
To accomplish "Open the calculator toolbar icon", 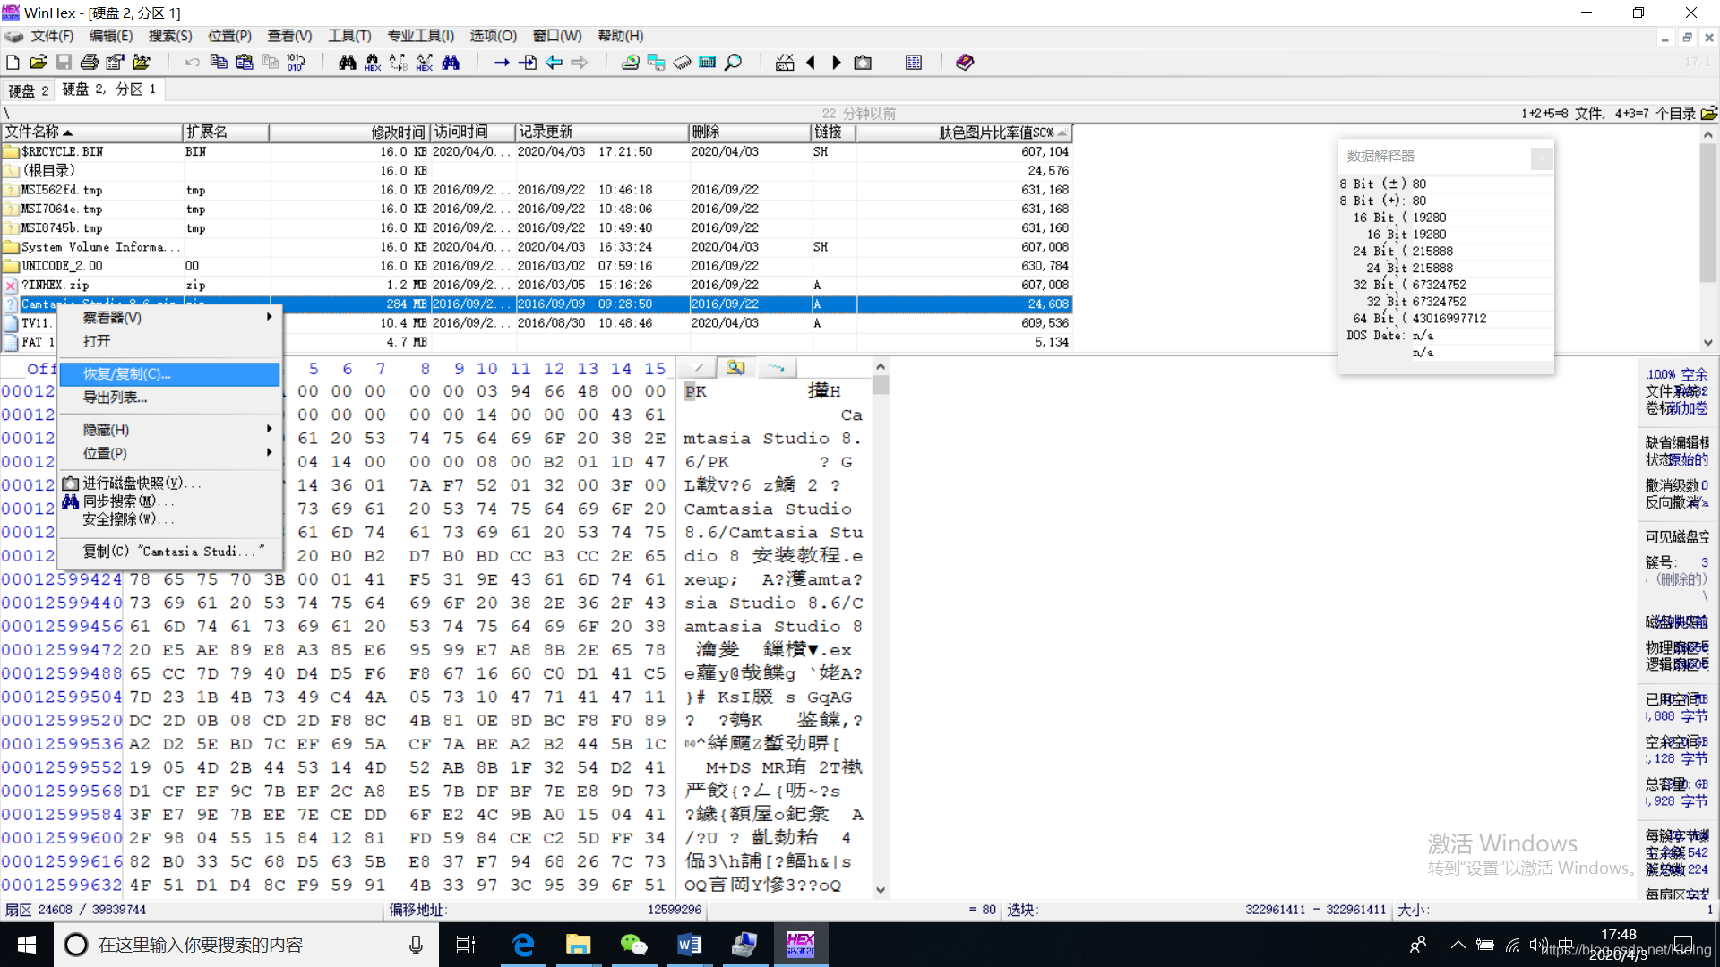I will (707, 63).
